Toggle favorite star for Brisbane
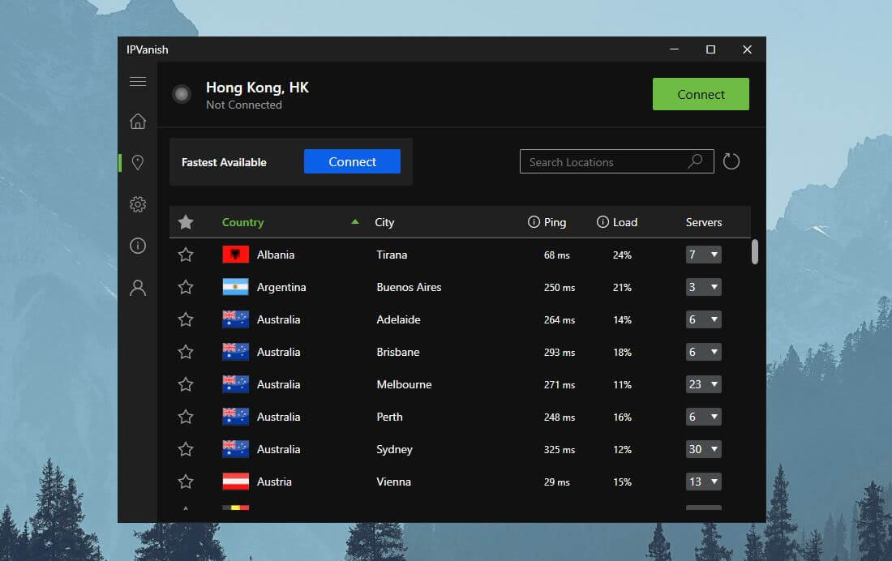The width and height of the screenshot is (892, 561). coord(186,352)
